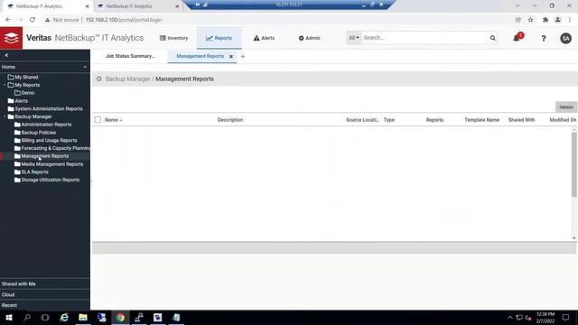This screenshot has width=578, height=325.
Task: Click the Veritas red logo icon
Action: click(11, 38)
